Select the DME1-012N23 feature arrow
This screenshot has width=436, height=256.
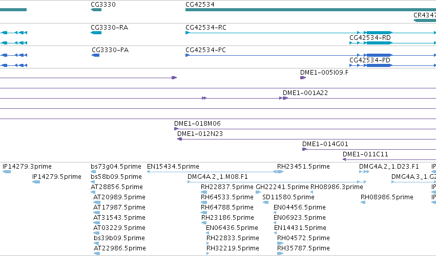(x=180, y=139)
